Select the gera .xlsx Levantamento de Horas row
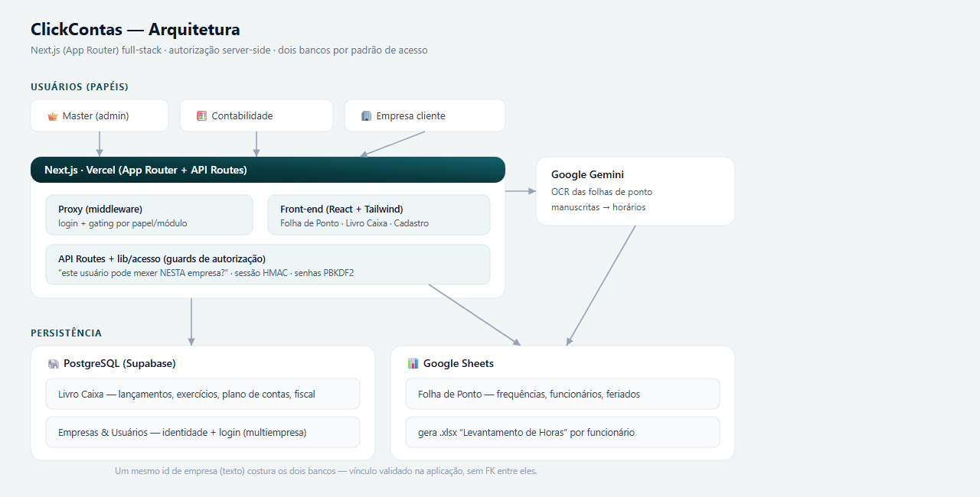This screenshot has width=980, height=497. pyautogui.click(x=563, y=432)
